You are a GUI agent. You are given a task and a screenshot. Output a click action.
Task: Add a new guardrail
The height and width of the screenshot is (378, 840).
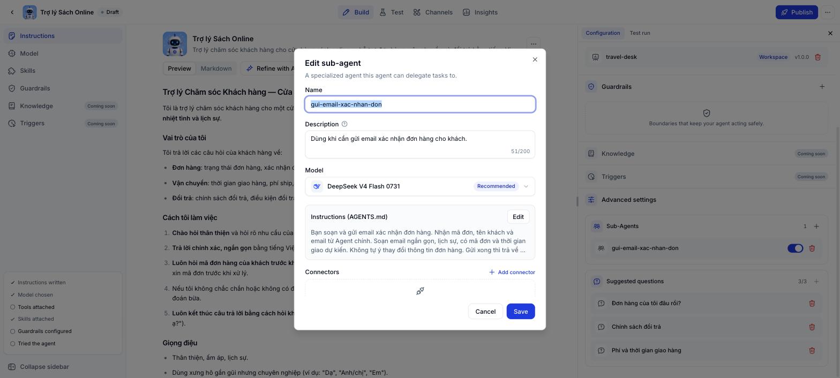pyautogui.click(x=822, y=87)
